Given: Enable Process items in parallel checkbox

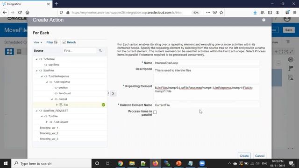Looking at the screenshot, I should [x=155, y=112].
